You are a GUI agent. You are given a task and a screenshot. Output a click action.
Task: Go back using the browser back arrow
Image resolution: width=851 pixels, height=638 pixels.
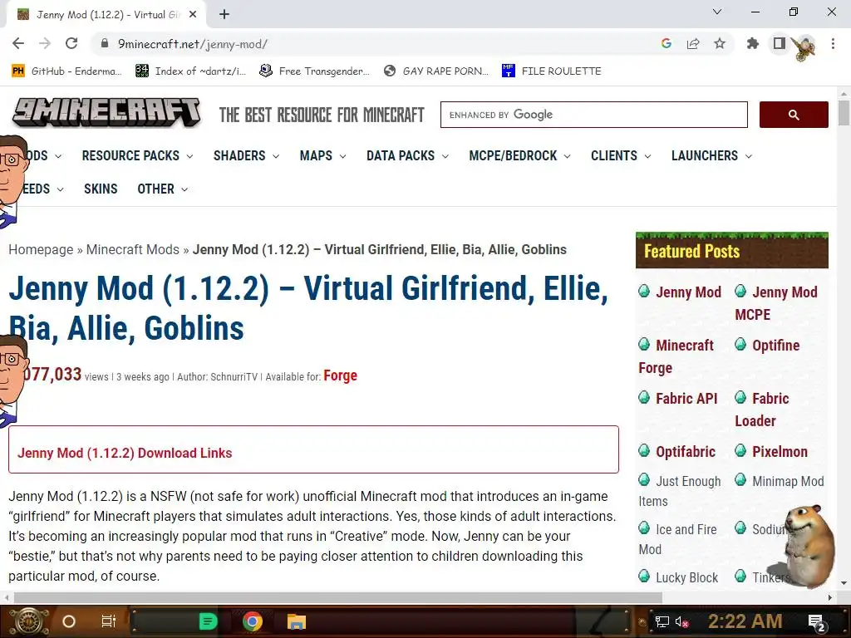[x=18, y=43]
